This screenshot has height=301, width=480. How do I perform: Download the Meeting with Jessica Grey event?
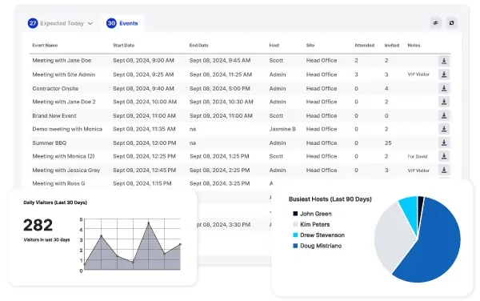(444, 170)
